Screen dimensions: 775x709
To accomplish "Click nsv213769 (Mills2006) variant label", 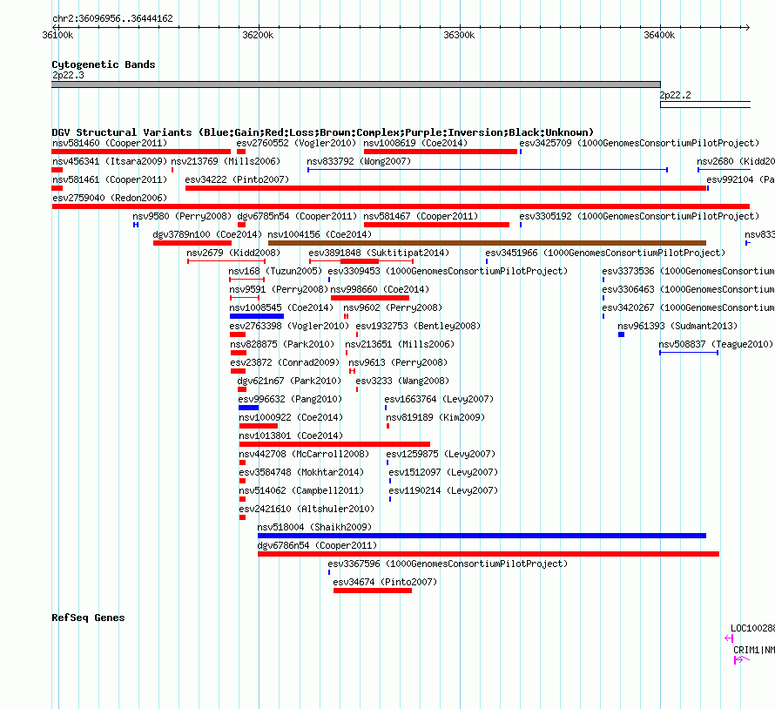I will click(x=226, y=161).
